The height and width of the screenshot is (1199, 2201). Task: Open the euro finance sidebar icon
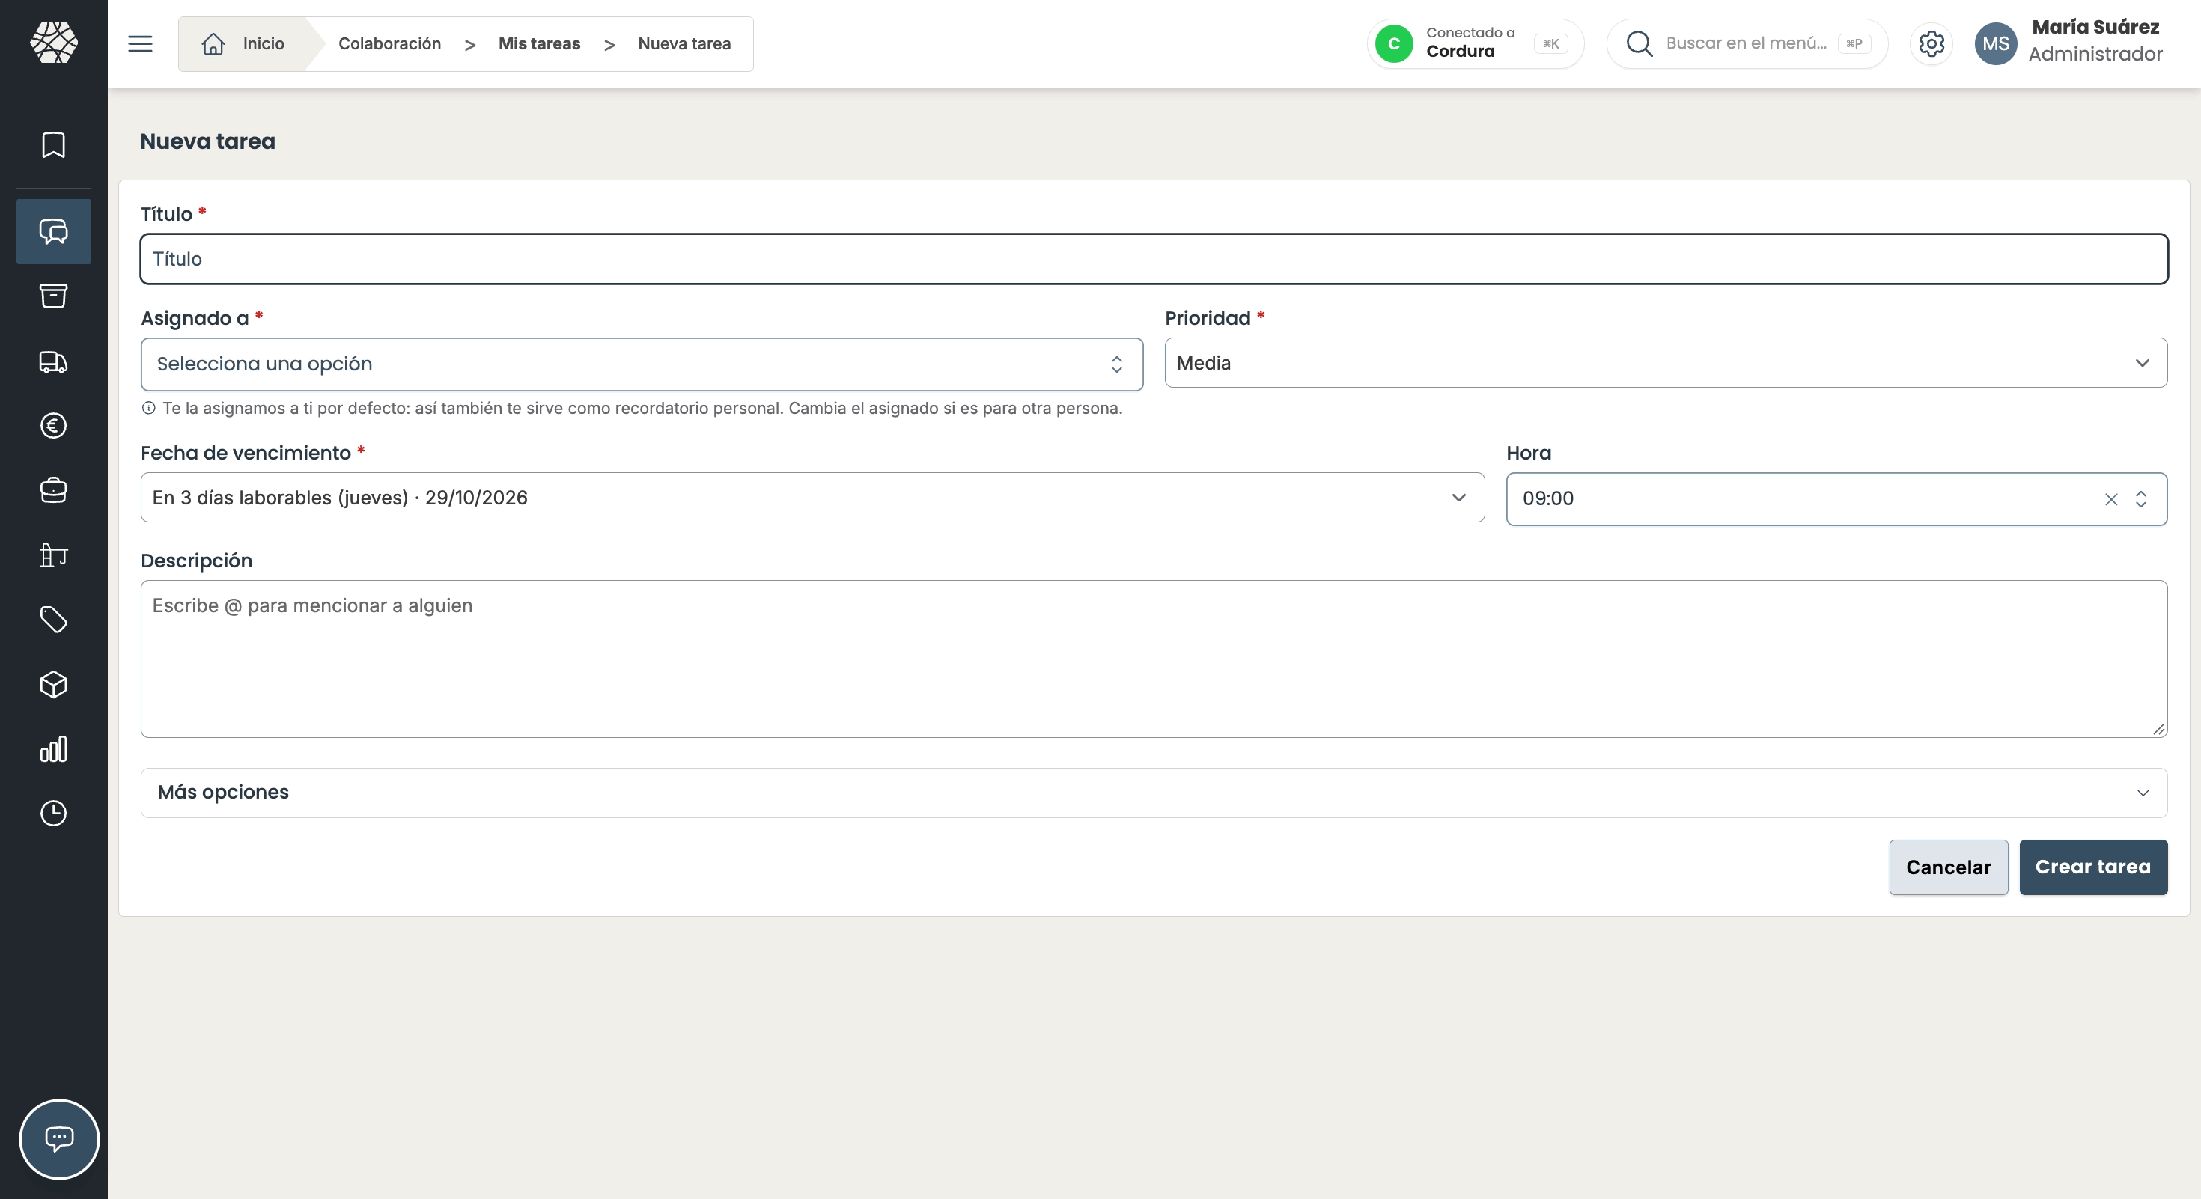coord(53,425)
